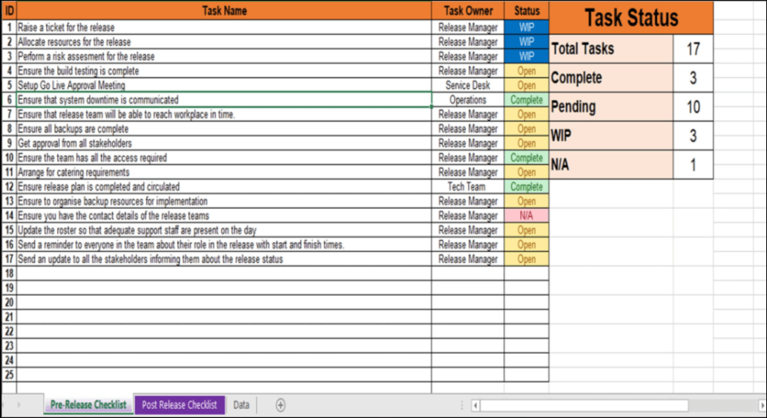The width and height of the screenshot is (767, 418).
Task: Select the 'Arrange for catering requirements' cell
Action: (224, 172)
